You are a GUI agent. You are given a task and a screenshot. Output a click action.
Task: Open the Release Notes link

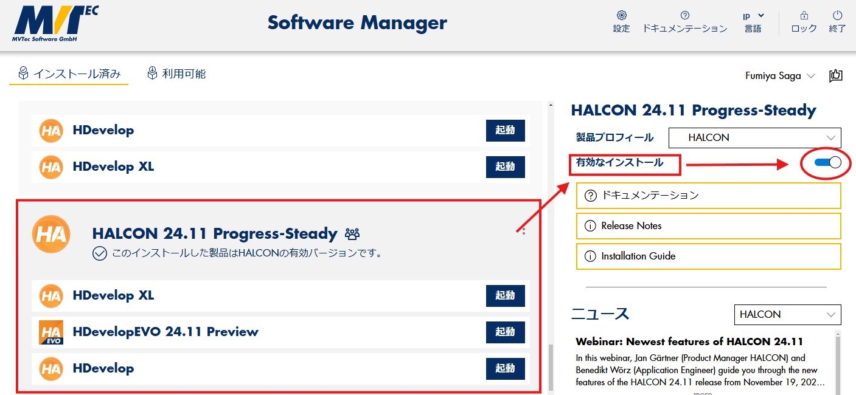(708, 226)
